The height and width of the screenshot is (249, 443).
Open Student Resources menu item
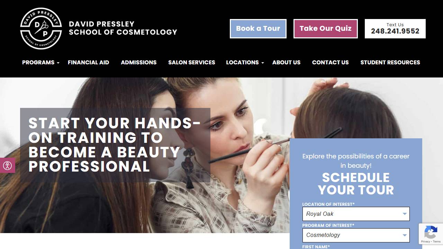pos(390,62)
